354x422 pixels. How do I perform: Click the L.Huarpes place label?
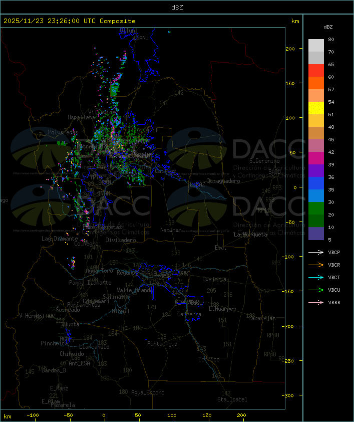click(x=222, y=309)
